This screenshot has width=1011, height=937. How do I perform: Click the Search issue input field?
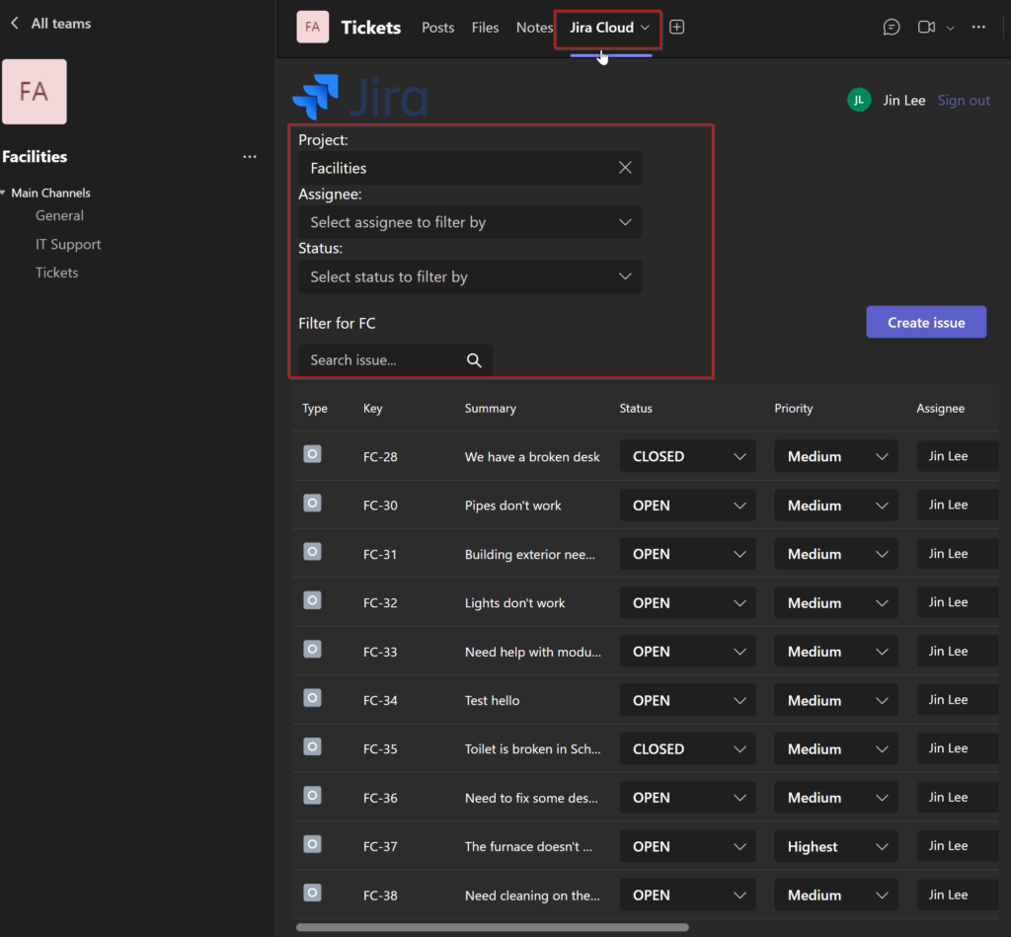(395, 360)
